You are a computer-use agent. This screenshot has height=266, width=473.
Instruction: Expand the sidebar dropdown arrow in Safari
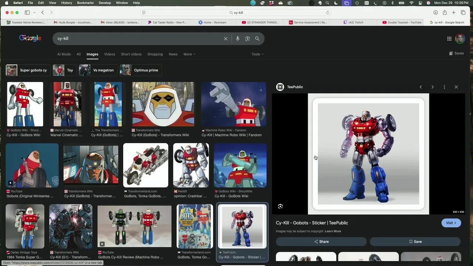tap(34, 13)
